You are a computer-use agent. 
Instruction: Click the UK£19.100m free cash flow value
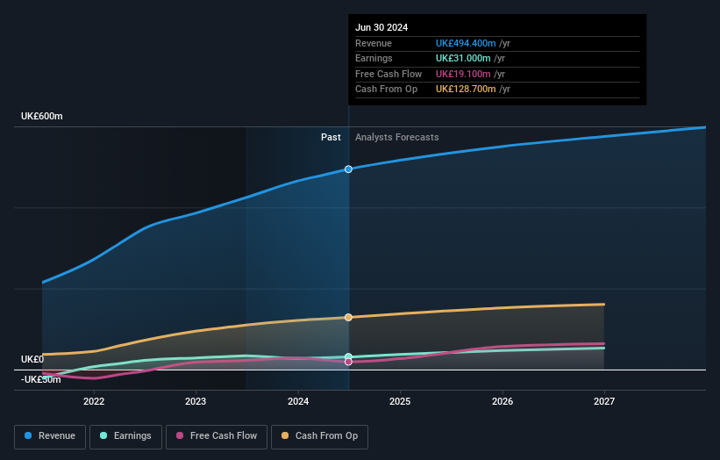pyautogui.click(x=463, y=74)
